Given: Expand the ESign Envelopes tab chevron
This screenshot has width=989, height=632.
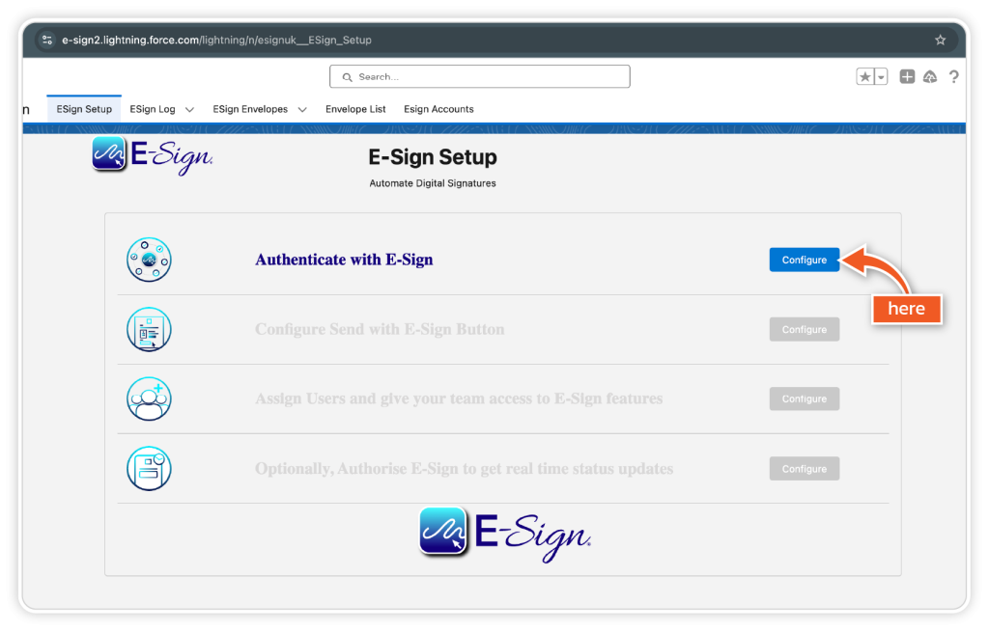Looking at the screenshot, I should (x=302, y=110).
